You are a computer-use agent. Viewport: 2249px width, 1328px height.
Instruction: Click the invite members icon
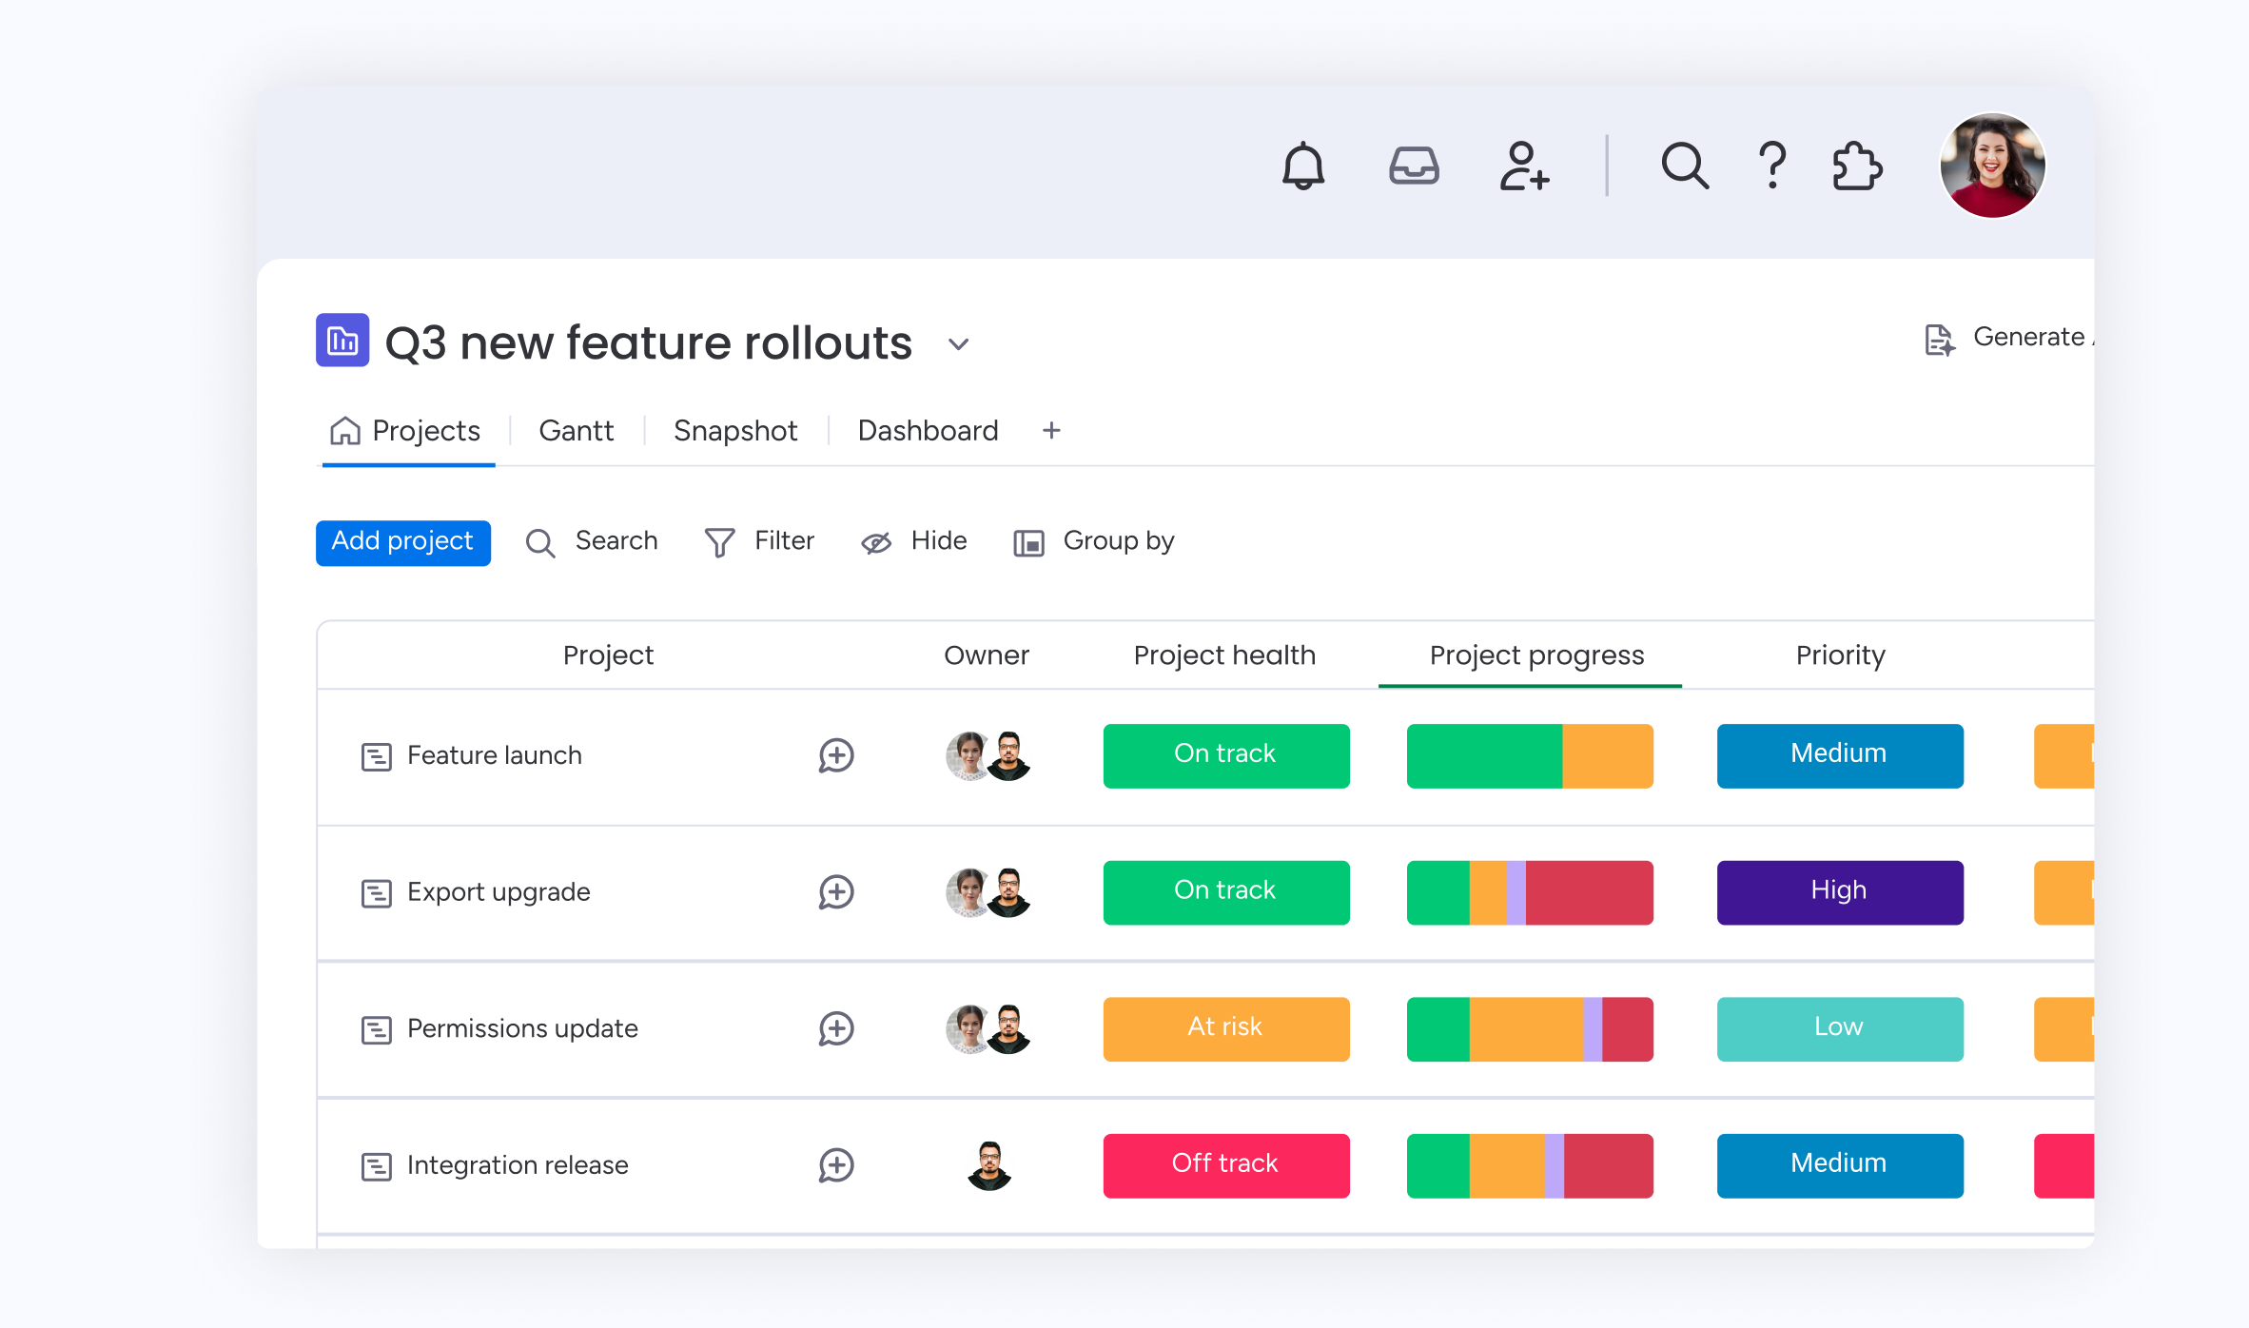pyautogui.click(x=1524, y=166)
